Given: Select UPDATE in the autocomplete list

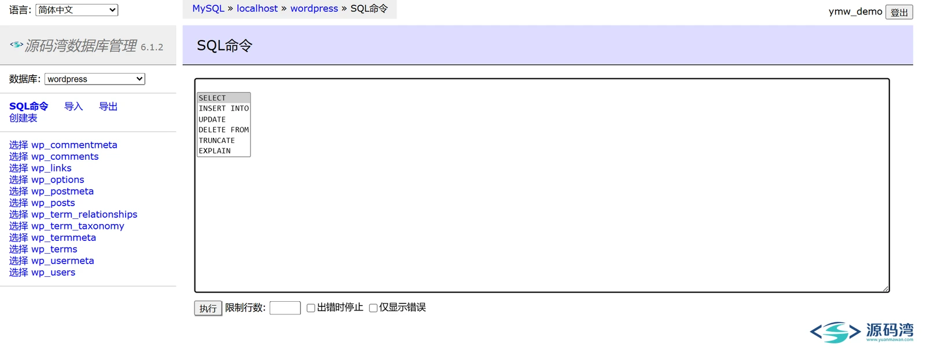Looking at the screenshot, I should point(223,119).
